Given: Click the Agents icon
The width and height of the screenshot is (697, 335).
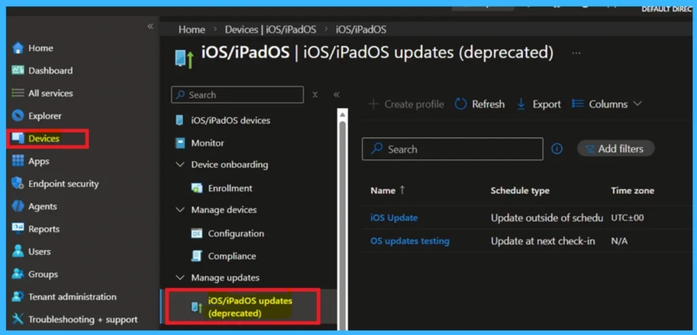Looking at the screenshot, I should [18, 207].
